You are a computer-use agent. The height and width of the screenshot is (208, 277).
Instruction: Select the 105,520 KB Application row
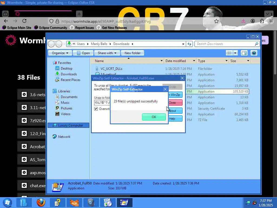[x=217, y=92]
